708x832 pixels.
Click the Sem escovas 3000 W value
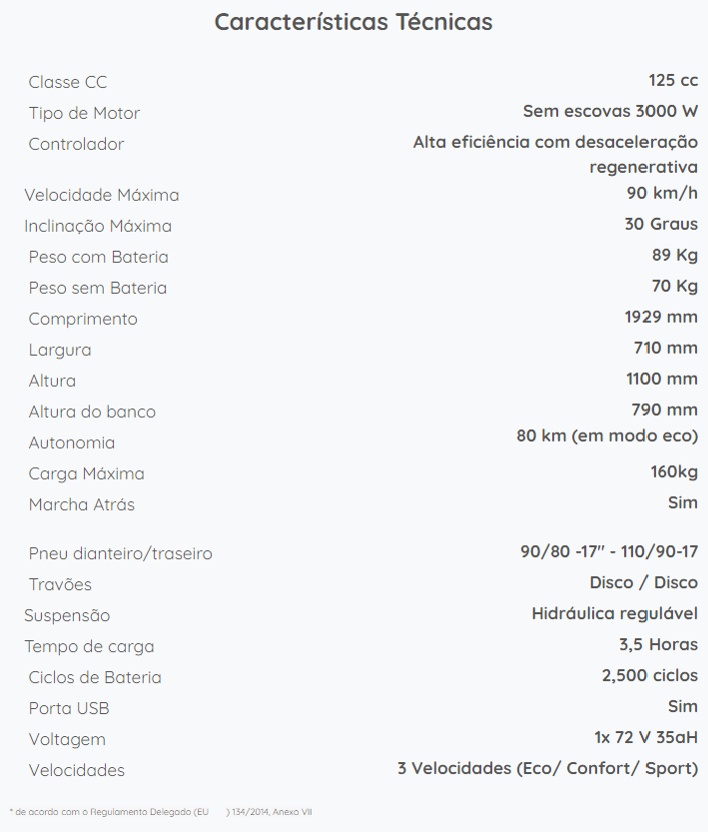[x=610, y=111]
